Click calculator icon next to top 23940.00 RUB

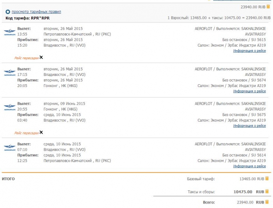(x=268, y=7)
